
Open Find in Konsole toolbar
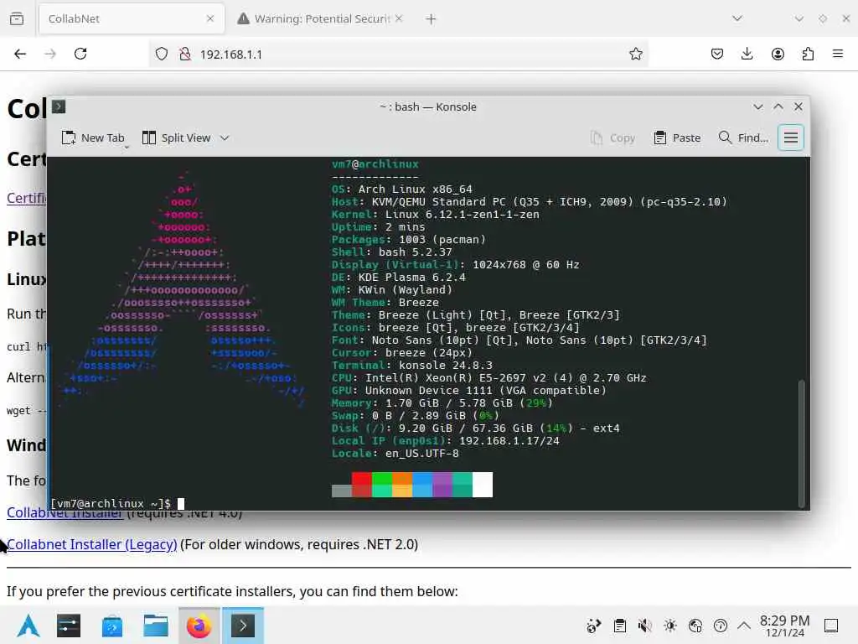click(x=743, y=138)
